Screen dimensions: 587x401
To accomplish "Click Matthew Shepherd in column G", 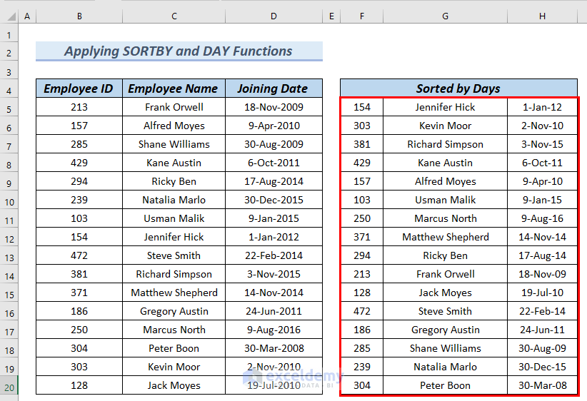I will (x=445, y=237).
